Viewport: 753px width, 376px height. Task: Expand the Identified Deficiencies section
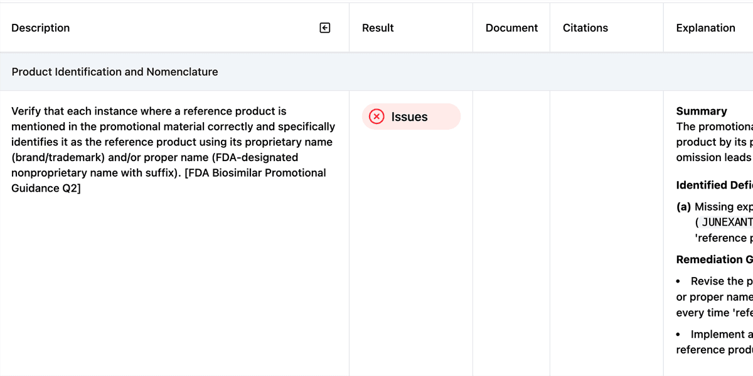[x=715, y=185]
